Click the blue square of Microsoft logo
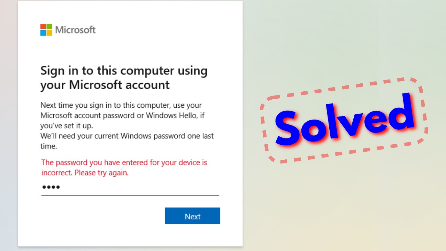Image resolution: width=446 pixels, height=251 pixels. coord(43,33)
